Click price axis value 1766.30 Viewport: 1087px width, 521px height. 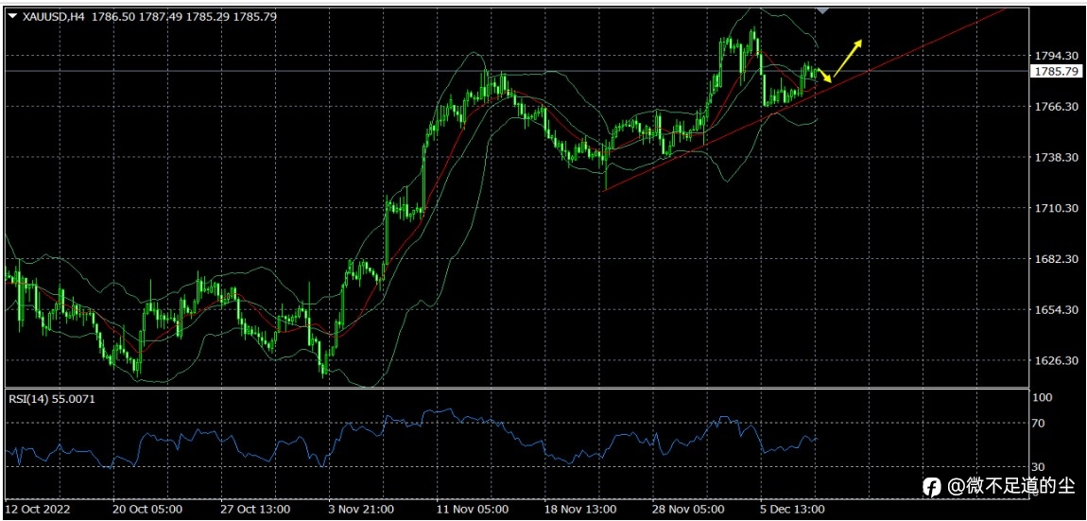click(x=1056, y=107)
